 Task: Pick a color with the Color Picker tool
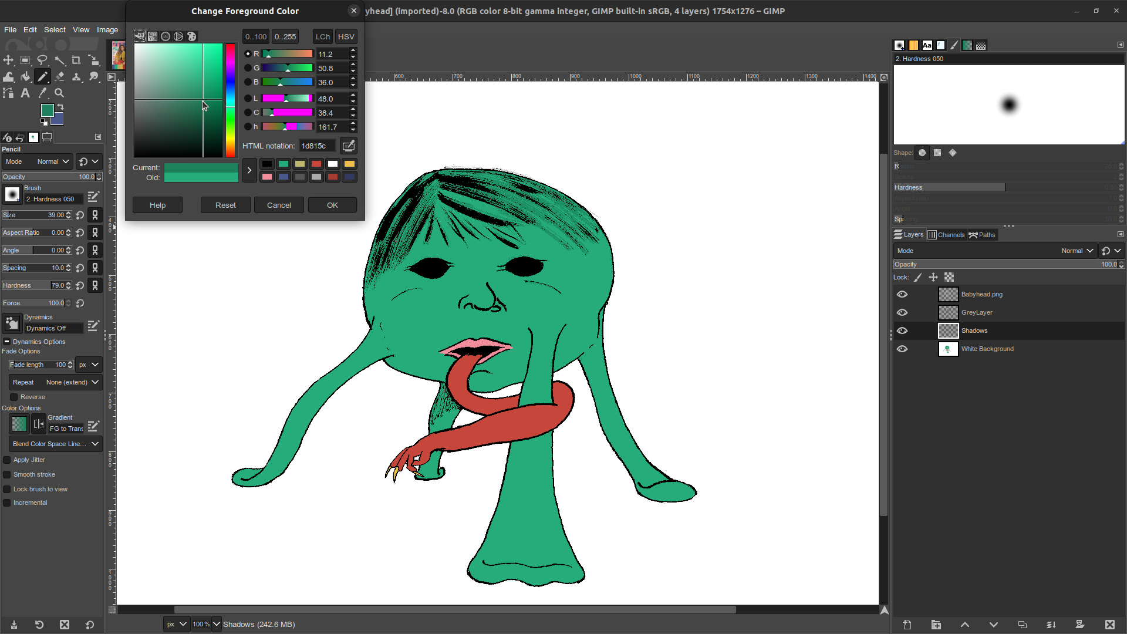click(x=42, y=93)
